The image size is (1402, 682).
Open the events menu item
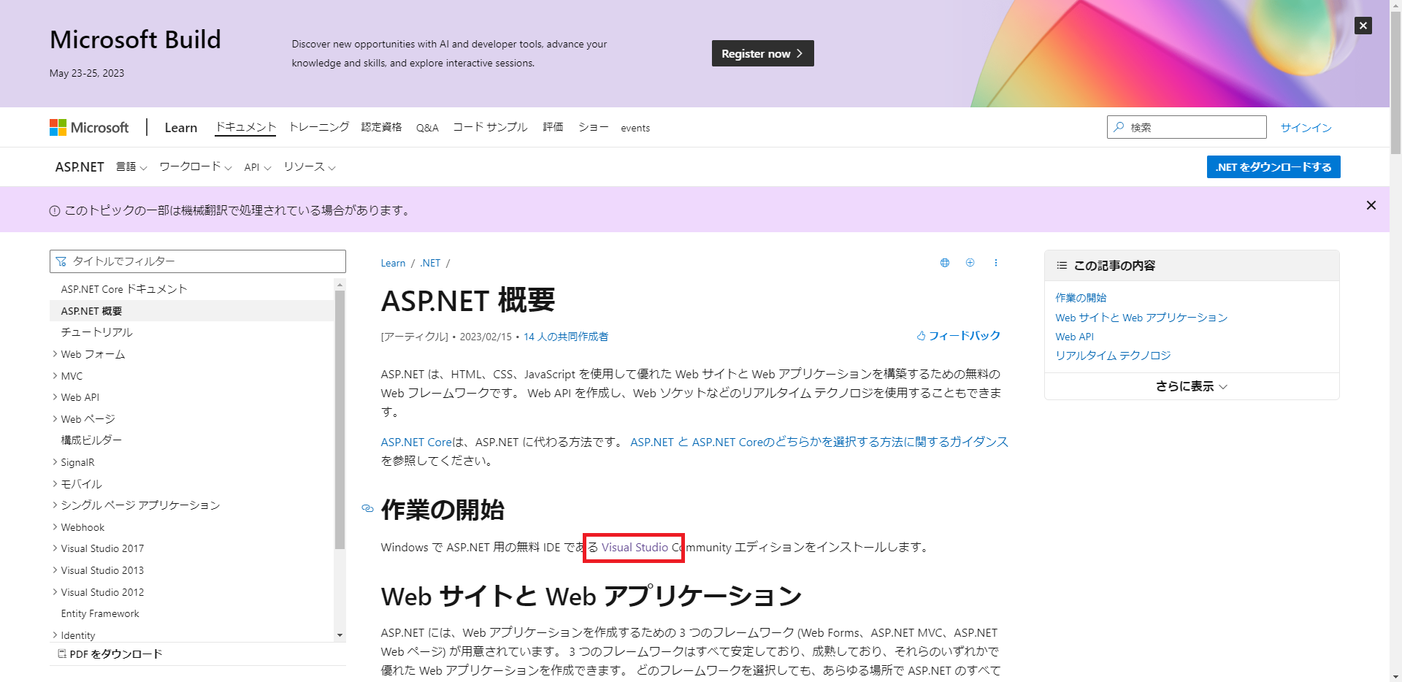[x=635, y=128]
